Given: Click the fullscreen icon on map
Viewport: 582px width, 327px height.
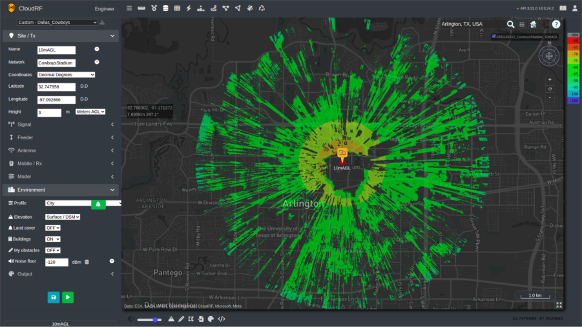Looking at the screenshot, I should tap(559, 305).
